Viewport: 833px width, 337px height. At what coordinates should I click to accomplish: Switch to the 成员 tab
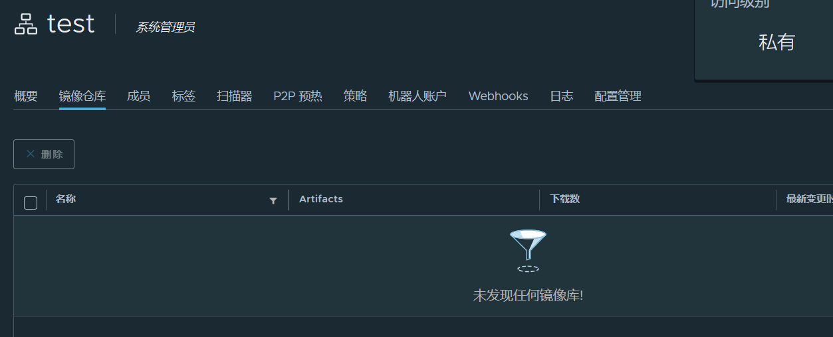[x=138, y=96]
